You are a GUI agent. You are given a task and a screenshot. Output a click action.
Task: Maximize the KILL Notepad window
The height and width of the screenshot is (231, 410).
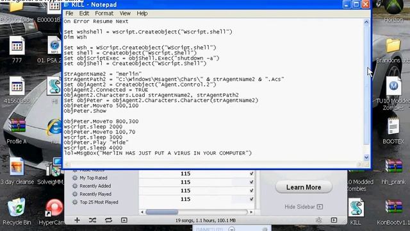point(356,4)
